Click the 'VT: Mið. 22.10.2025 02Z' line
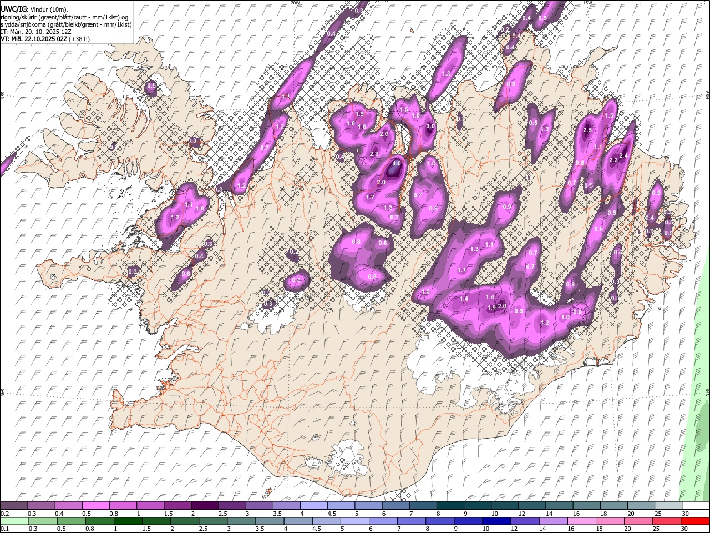The image size is (710, 533). point(34,39)
